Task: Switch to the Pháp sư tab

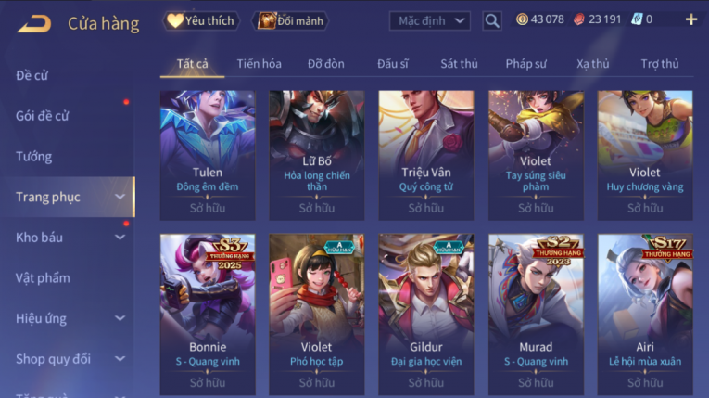Action: (525, 64)
